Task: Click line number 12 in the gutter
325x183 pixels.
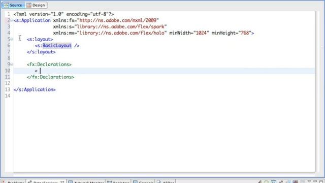Action: [x=8, y=83]
